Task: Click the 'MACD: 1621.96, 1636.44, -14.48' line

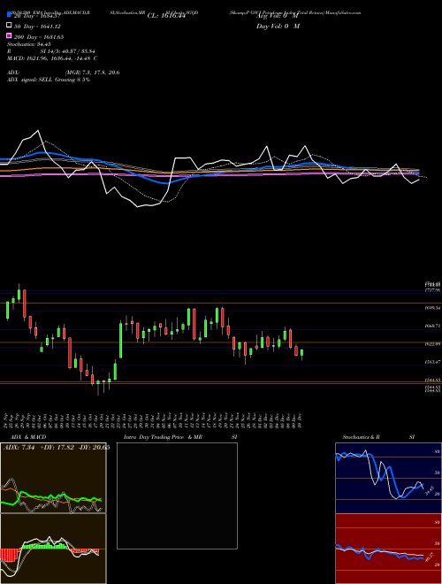Action: point(50,58)
